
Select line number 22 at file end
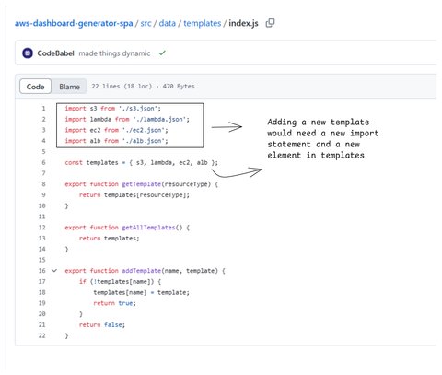point(42,335)
